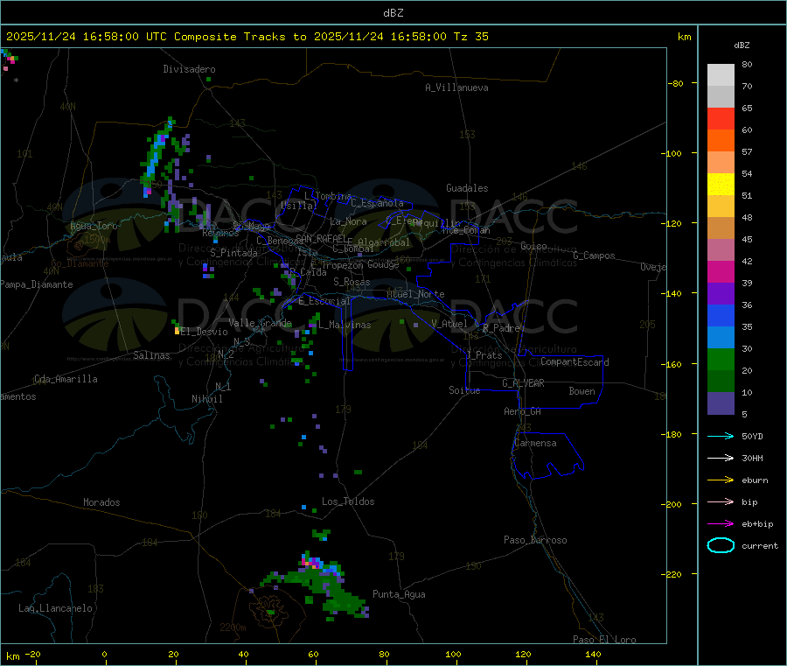Click the Aero_GA map label
787x666 pixels.
coord(523,411)
